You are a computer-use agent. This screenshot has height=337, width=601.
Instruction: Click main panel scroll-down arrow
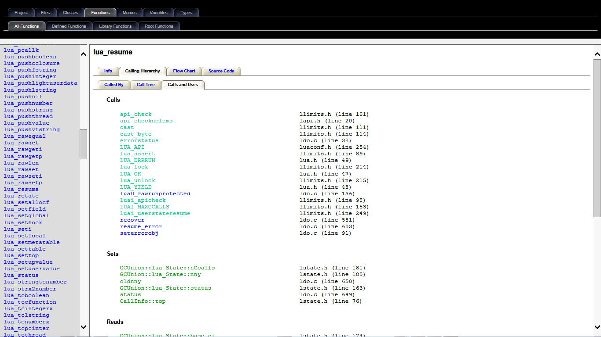pos(597,327)
